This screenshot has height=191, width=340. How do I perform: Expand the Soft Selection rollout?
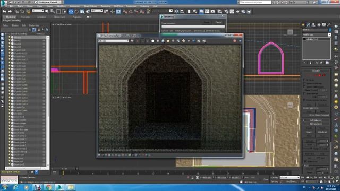[316, 120]
